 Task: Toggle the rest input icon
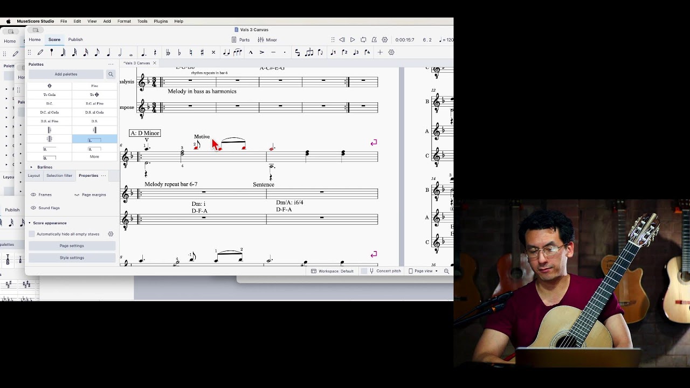click(x=155, y=52)
